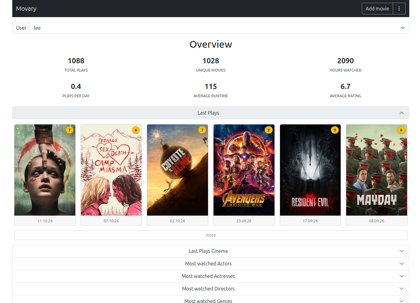Image resolution: width=420 pixels, height=303 pixels.
Task: Expand Most watched Actors section
Action: pos(211,264)
